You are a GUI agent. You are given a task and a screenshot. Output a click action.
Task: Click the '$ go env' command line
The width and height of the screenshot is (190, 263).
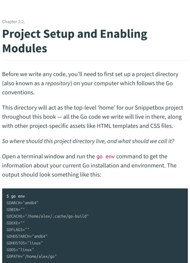(16, 196)
